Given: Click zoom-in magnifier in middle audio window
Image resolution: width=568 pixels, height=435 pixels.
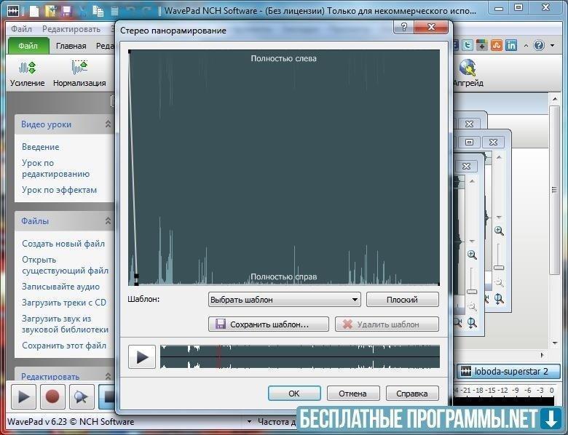Looking at the screenshot, I should [x=499, y=231].
